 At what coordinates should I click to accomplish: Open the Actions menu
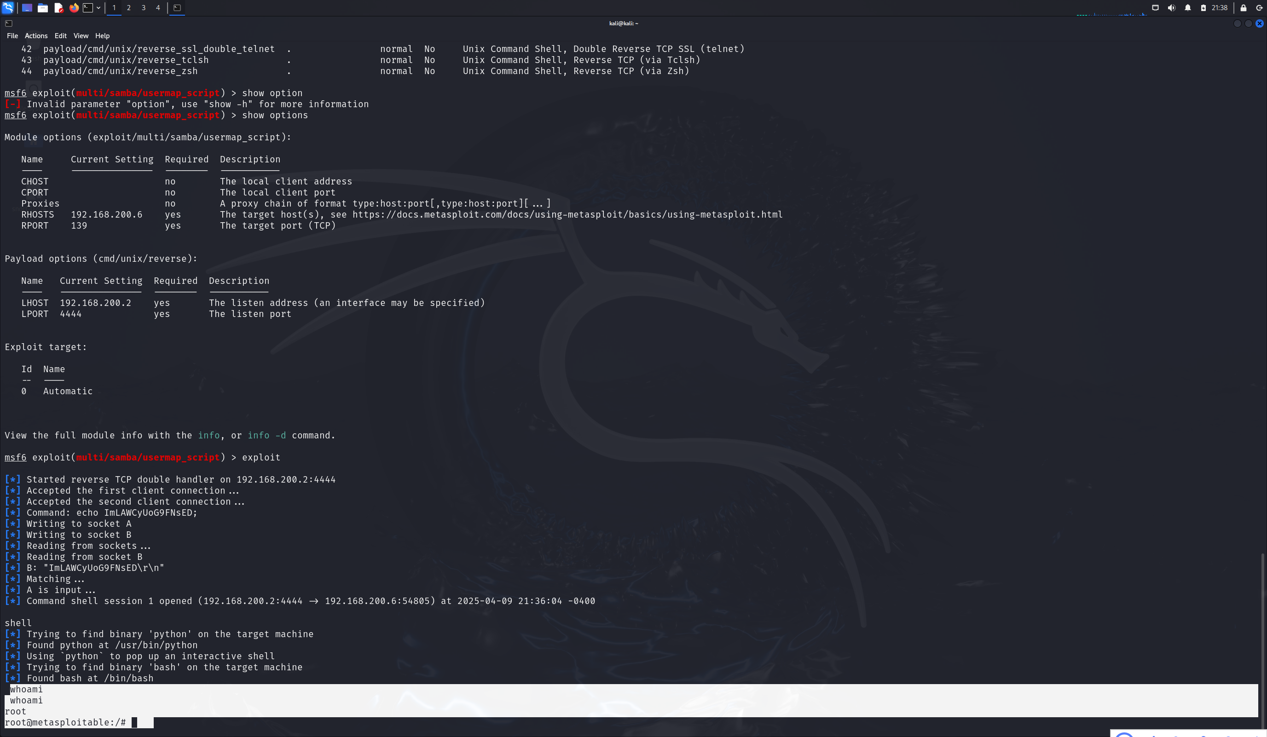[x=36, y=36]
